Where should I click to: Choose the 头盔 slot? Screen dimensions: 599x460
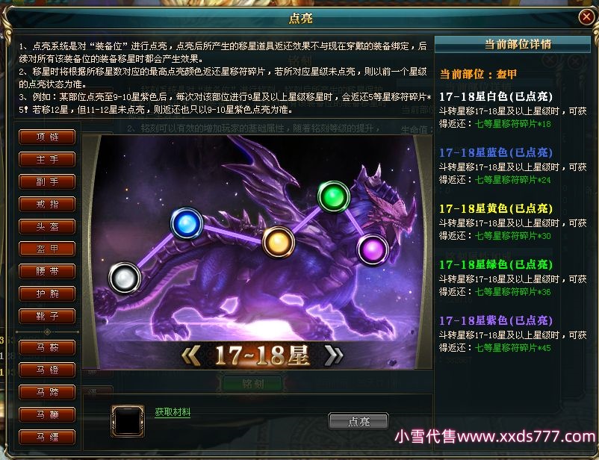pyautogui.click(x=47, y=227)
